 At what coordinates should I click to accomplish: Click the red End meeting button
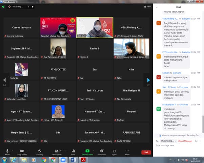146,152
